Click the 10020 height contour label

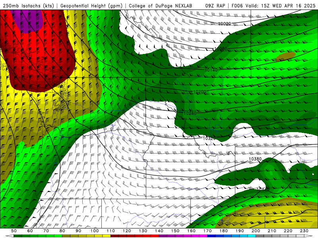[x=225, y=24]
